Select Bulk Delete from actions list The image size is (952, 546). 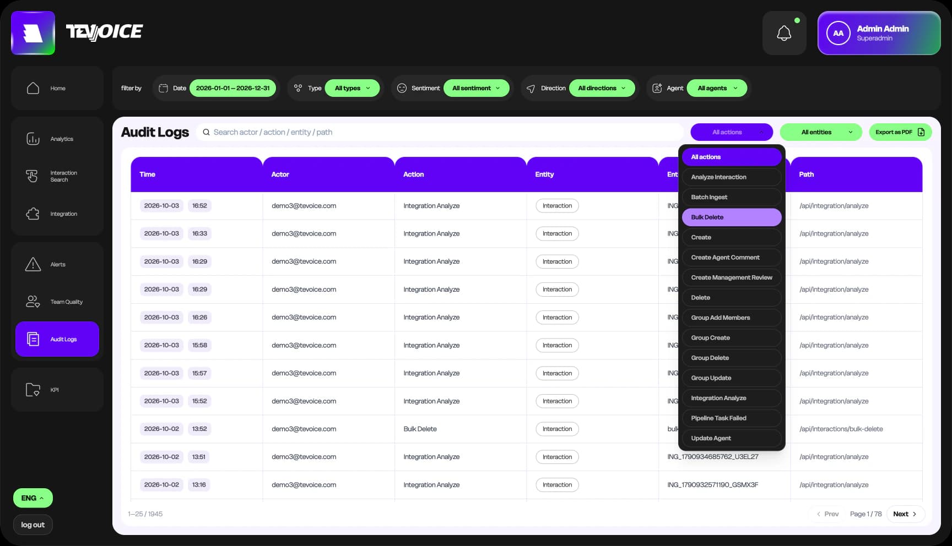(732, 217)
